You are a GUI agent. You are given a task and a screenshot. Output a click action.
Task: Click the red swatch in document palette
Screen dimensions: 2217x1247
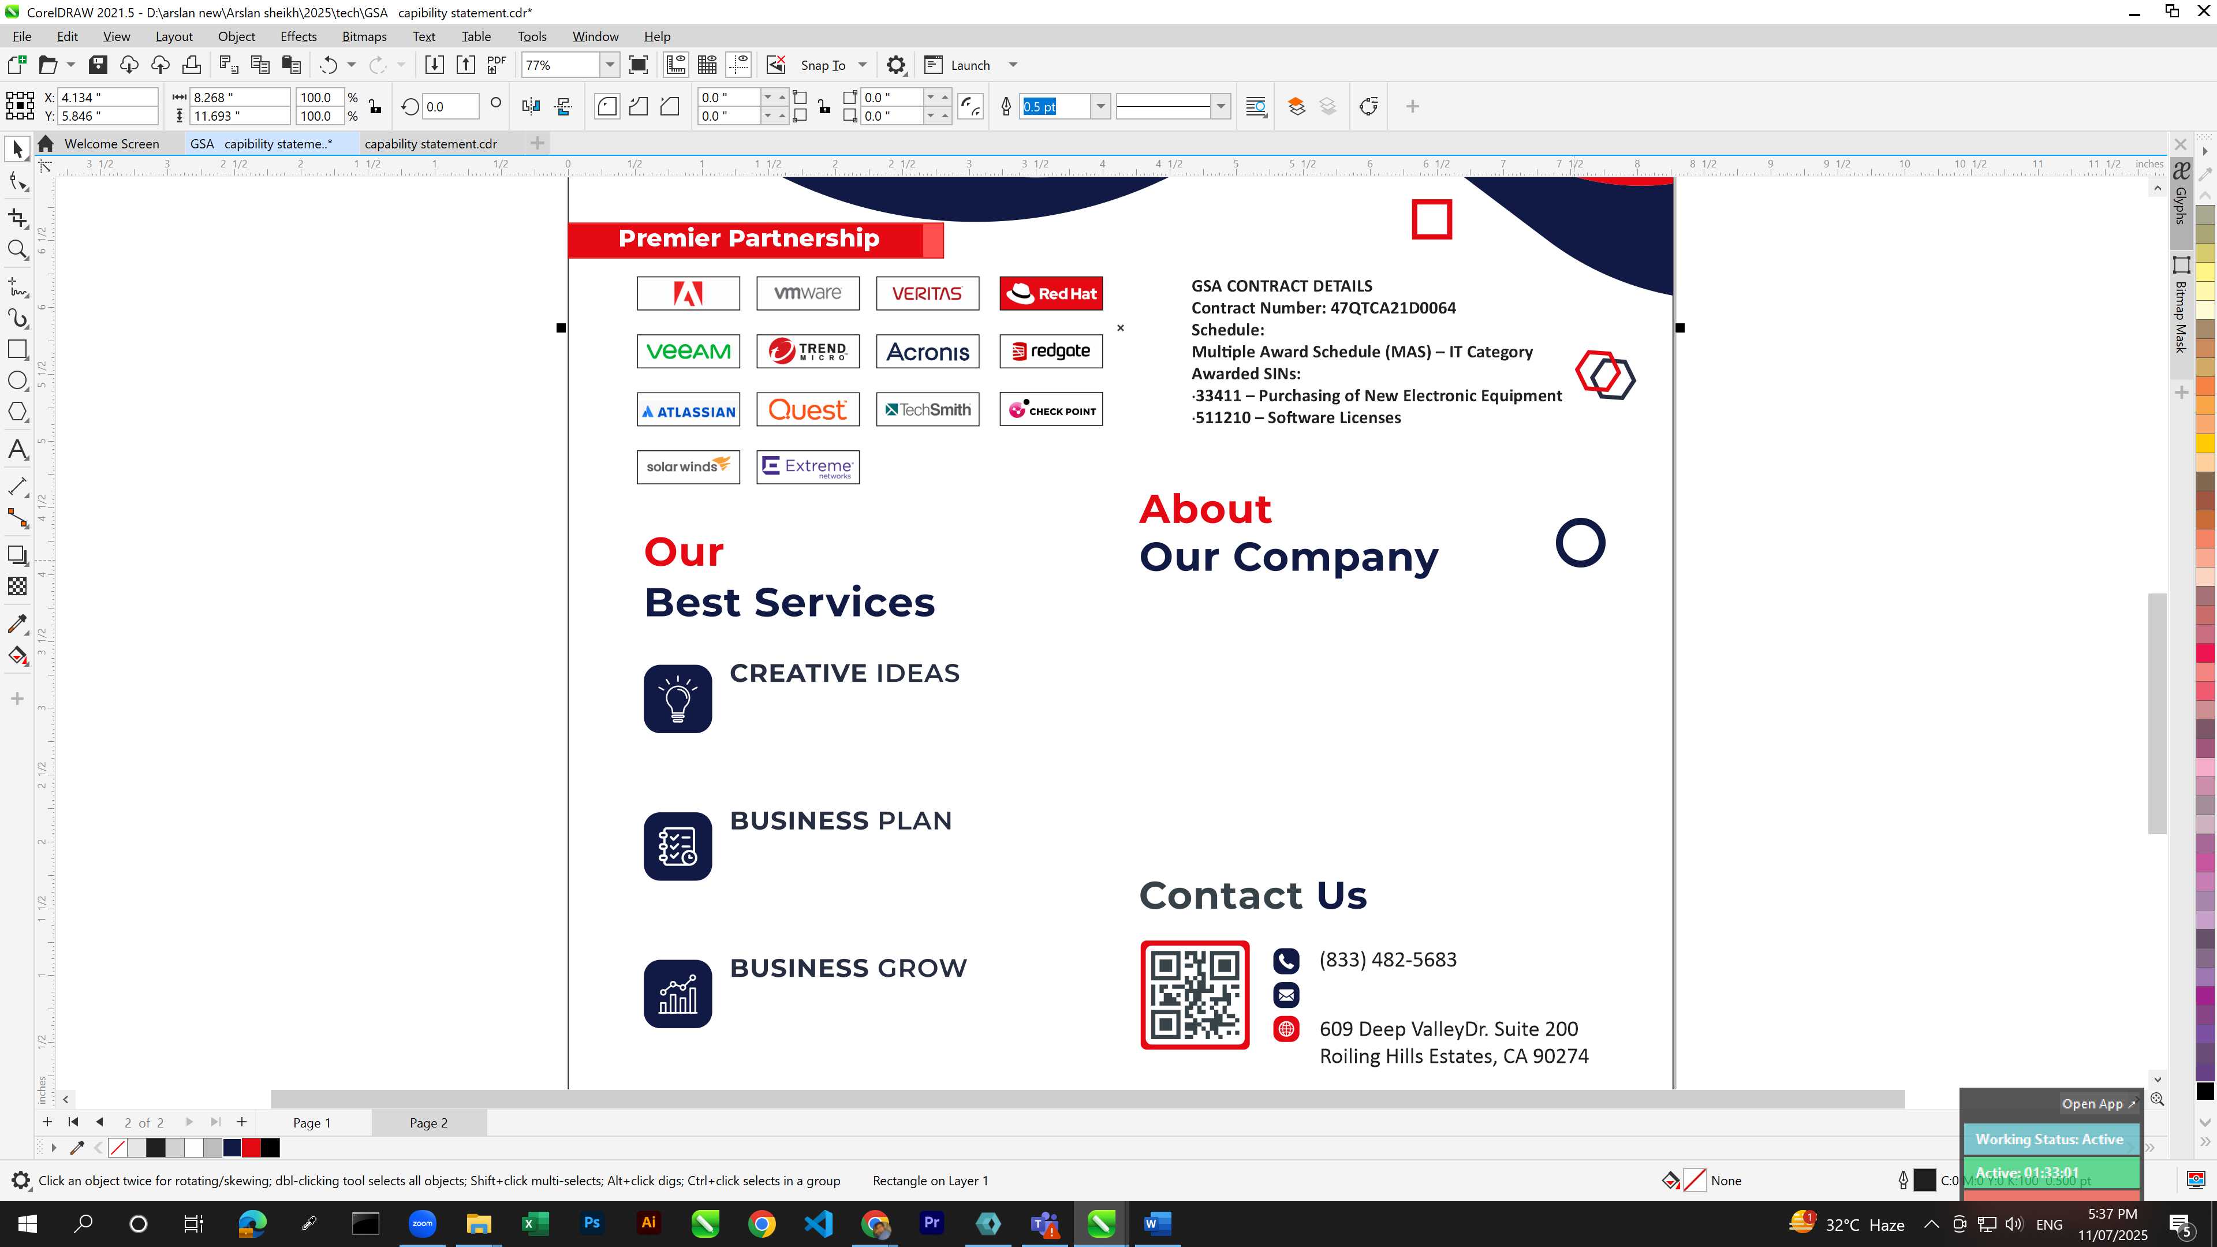(x=251, y=1147)
